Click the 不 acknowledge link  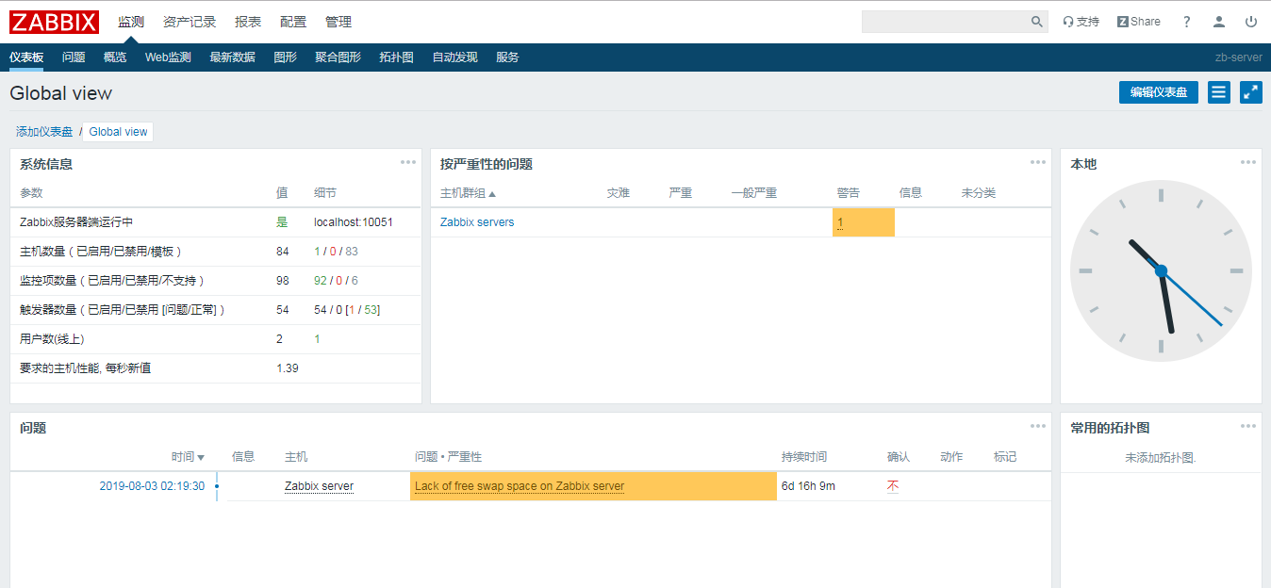click(892, 486)
